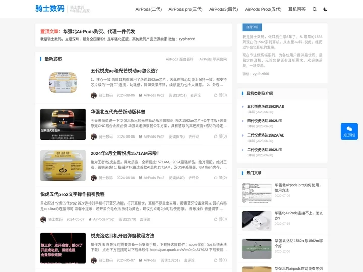This screenshot has height=272, width=363.
Task: Open article 悦虎洛达耳机开启弹窗教程方法
Action: point(123,236)
